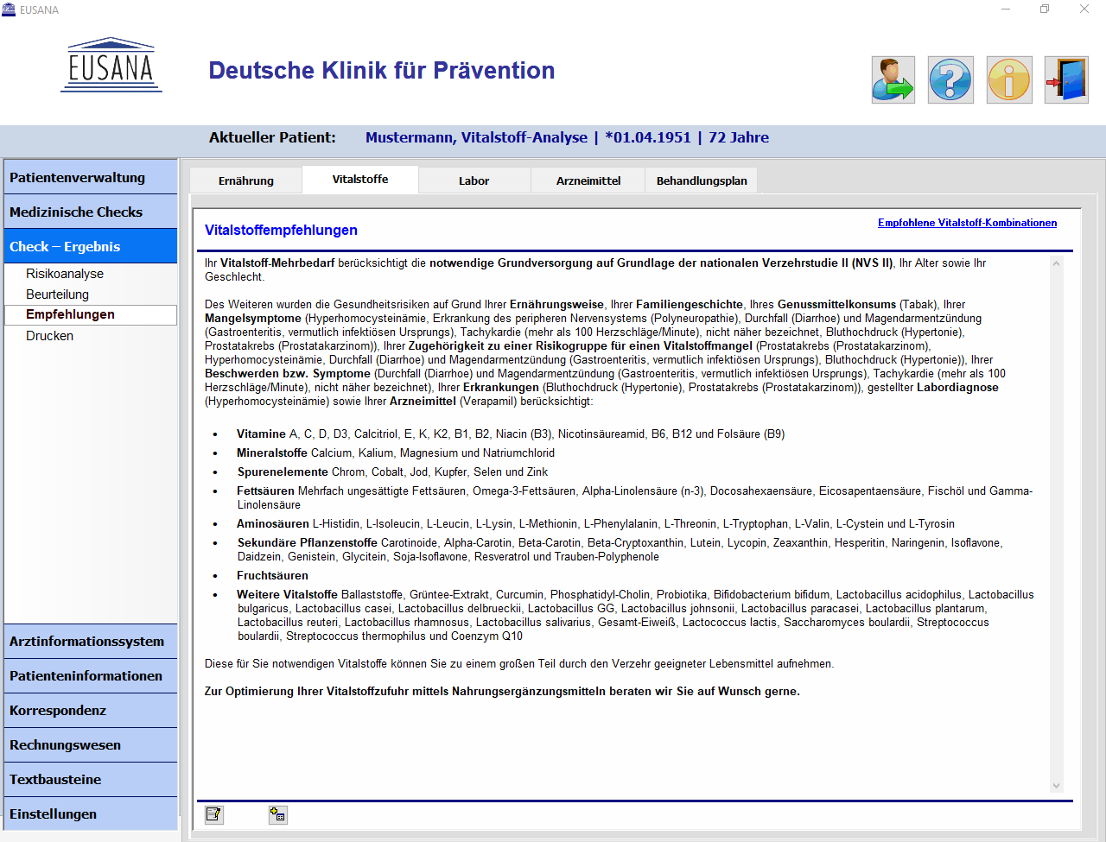This screenshot has width=1106, height=842.
Task: Exit the program via the blue door icon
Action: click(x=1066, y=80)
